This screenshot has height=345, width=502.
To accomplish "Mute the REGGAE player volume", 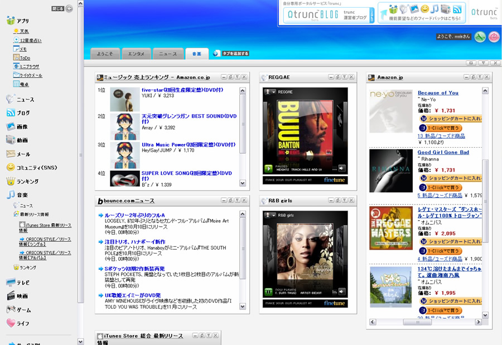I will 342,168.
